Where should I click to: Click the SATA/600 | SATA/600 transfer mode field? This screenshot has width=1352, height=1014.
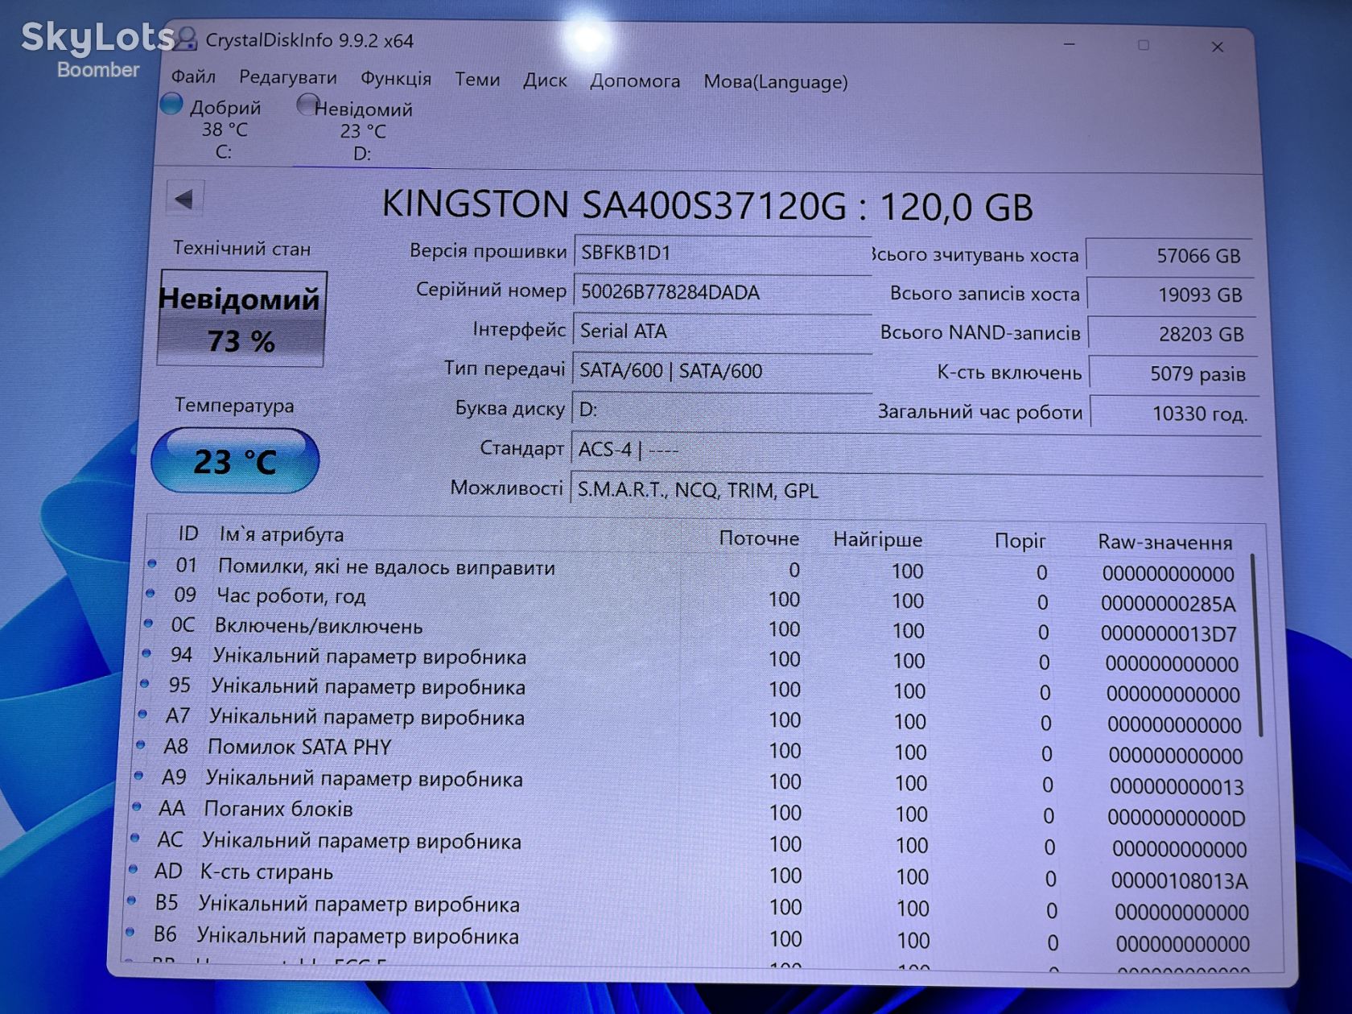722,371
